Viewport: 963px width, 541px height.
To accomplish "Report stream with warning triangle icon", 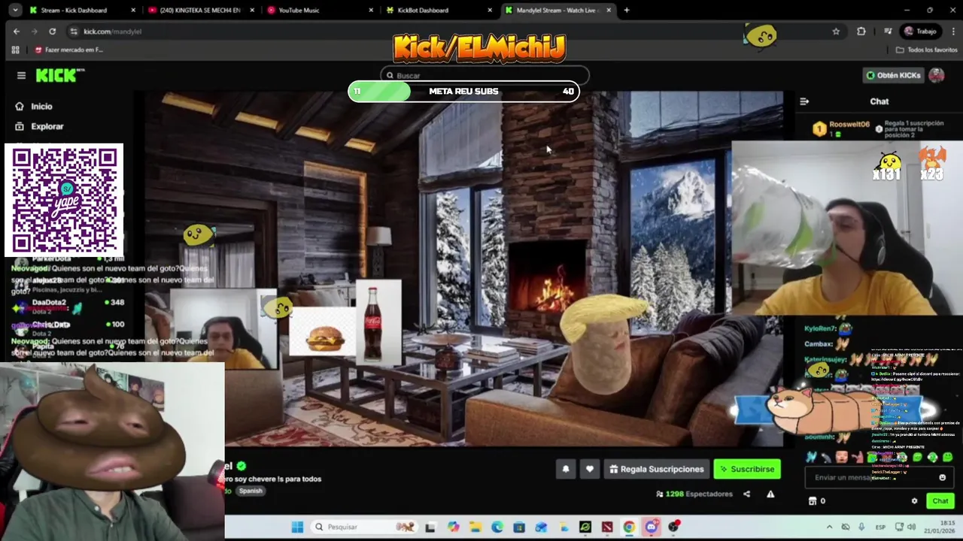I will [x=770, y=494].
